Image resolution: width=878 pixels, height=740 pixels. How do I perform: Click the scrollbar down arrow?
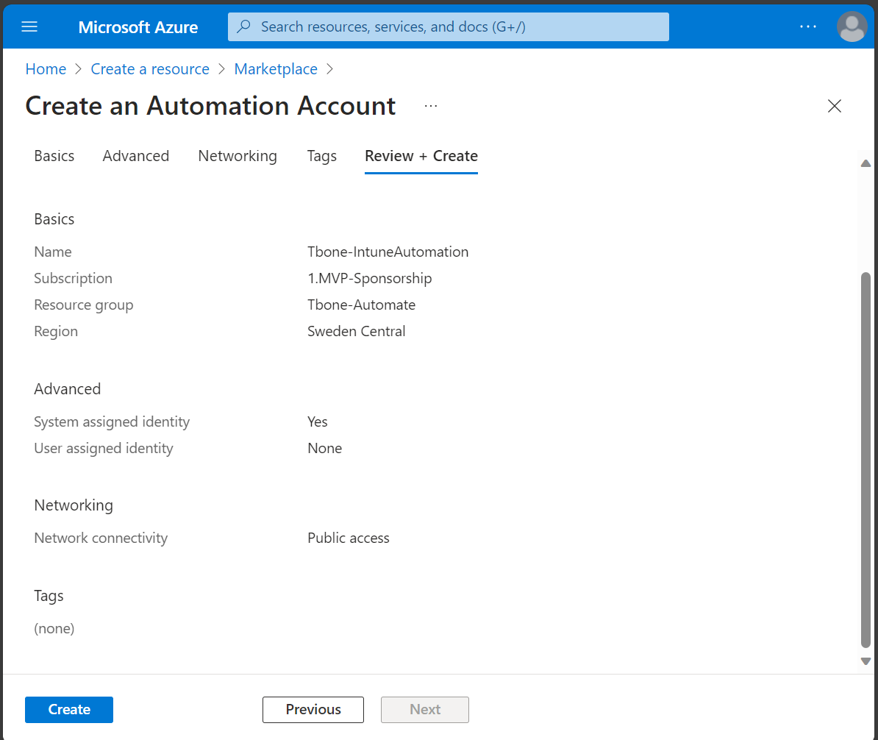865,661
